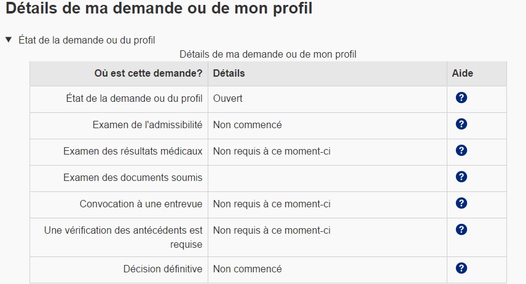Click help icon for vérification des antécédents
Screen dimensions: 526x284
coord(461,229)
